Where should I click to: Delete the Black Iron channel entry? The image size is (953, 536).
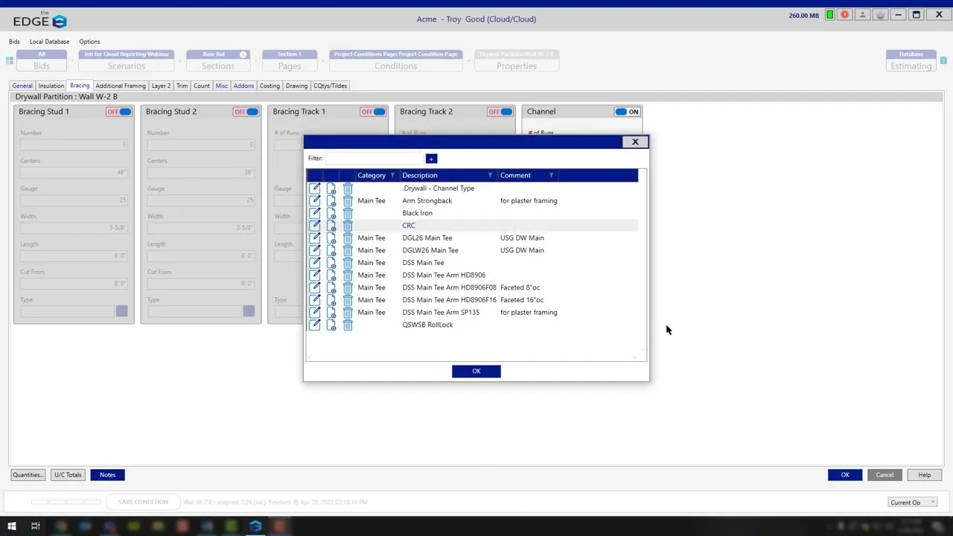[348, 214]
